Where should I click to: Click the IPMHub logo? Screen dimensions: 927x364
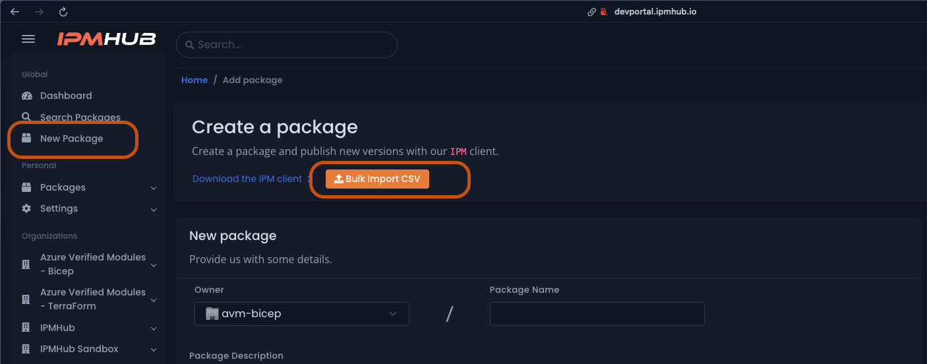click(x=106, y=40)
